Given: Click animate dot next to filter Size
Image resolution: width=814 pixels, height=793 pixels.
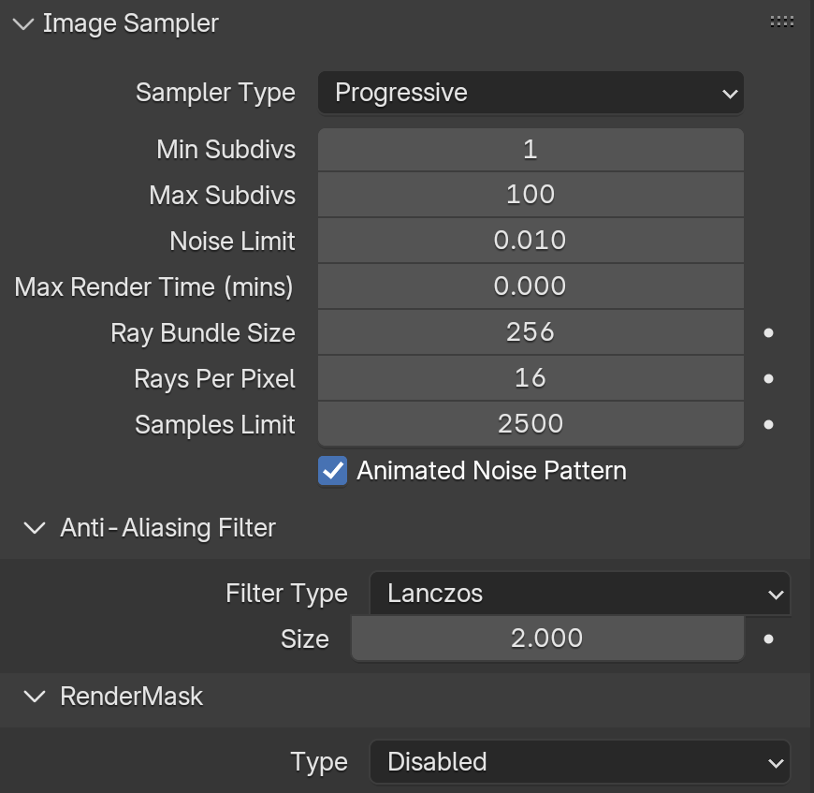Looking at the screenshot, I should 768,639.
